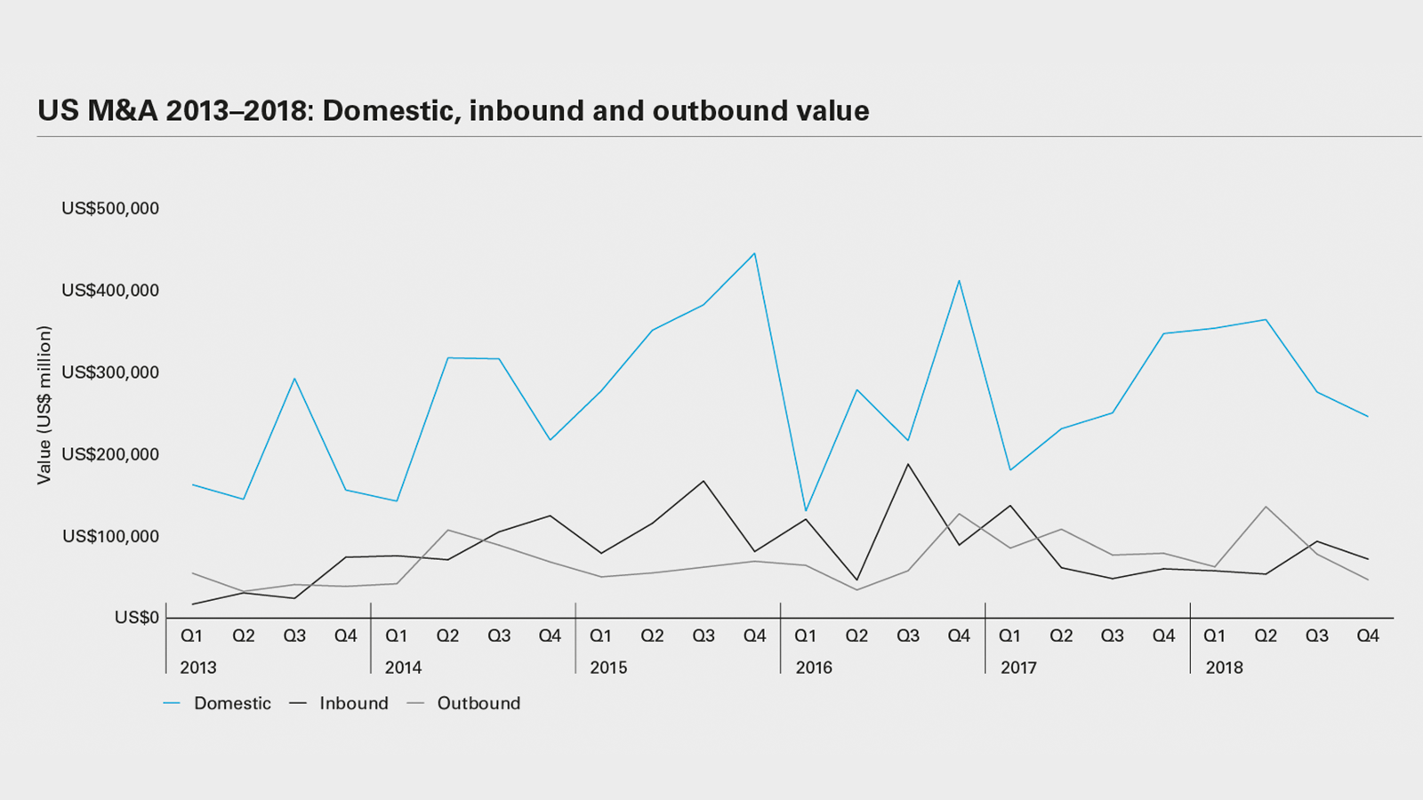
Task: Click the gray Outbound legend line swatch
Action: (x=415, y=703)
